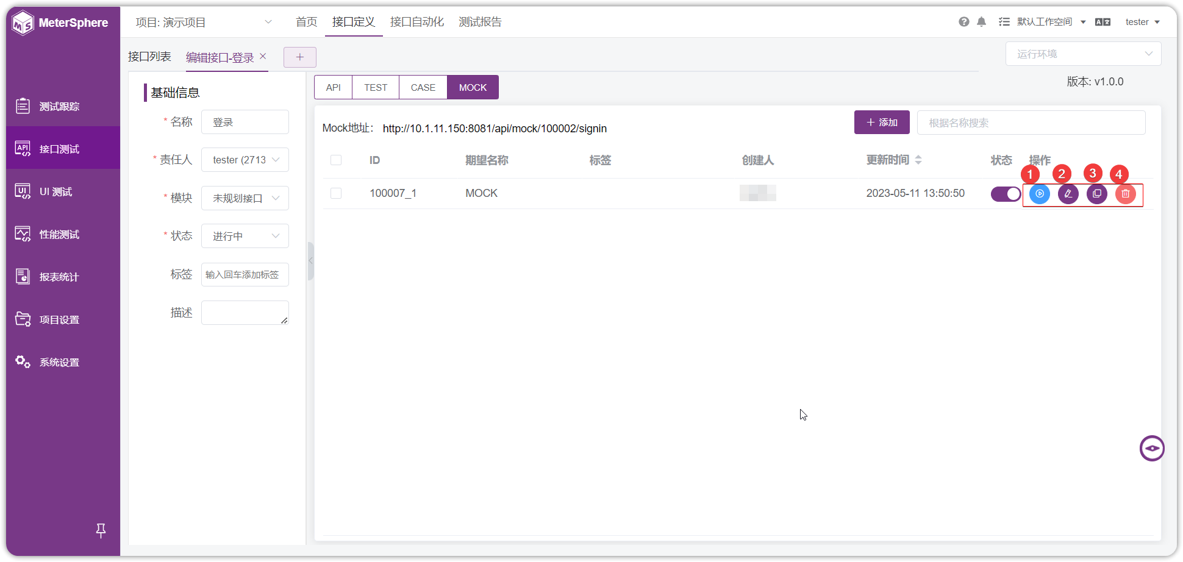Open 测试报告 in the top menu

(480, 22)
